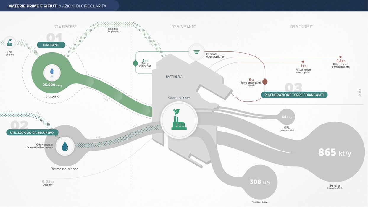Click the 0,05 kt Additivi label

pyautogui.click(x=48, y=183)
